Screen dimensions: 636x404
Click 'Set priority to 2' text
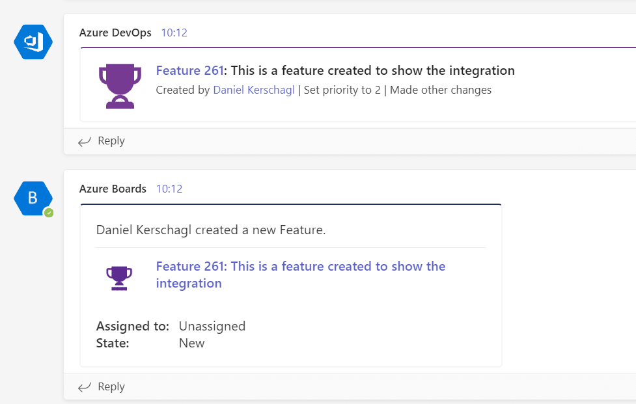342,90
